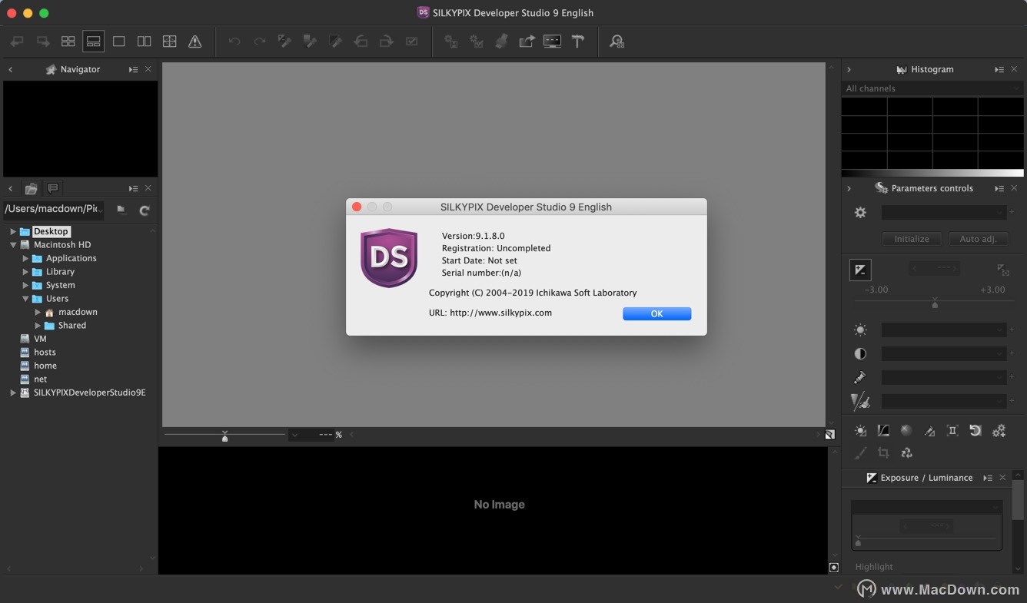This screenshot has height=603, width=1027.
Task: Open the search thumbnails magnifier icon
Action: [617, 41]
